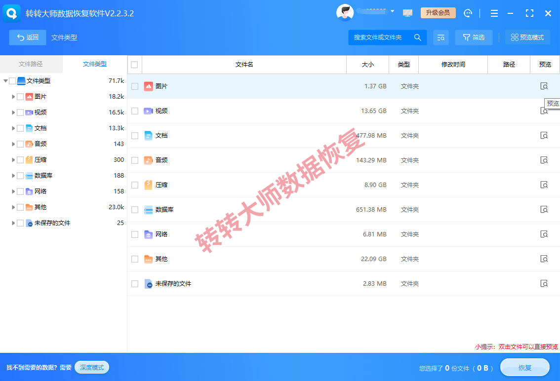The height and width of the screenshot is (381, 560).
Task: Open the account dropdown arrow
Action: pyautogui.click(x=392, y=11)
